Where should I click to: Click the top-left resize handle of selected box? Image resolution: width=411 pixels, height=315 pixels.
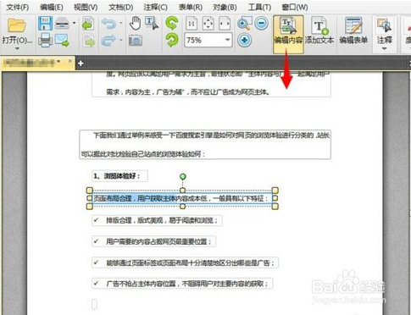(90, 191)
